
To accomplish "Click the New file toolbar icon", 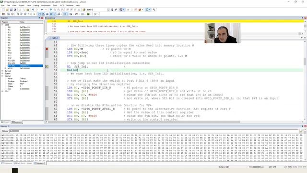I will click(3, 10).
